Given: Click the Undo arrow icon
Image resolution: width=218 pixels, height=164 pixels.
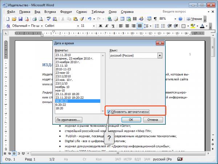Looking at the screenshot, I should [x=89, y=19].
